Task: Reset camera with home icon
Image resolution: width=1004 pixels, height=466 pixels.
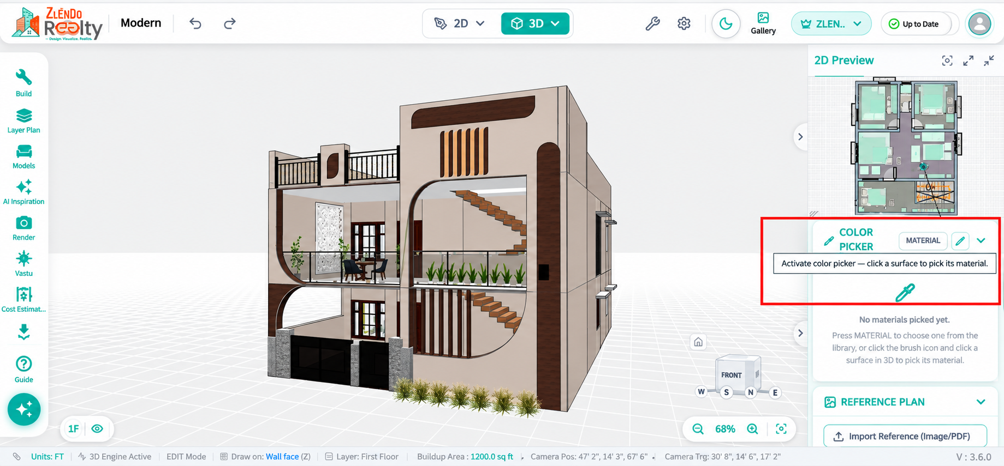Action: 698,342
